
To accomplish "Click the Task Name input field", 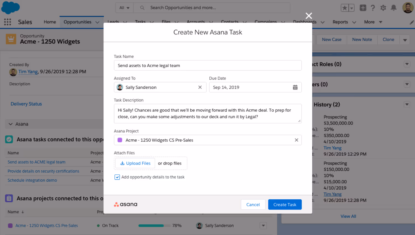I will tap(208, 66).
